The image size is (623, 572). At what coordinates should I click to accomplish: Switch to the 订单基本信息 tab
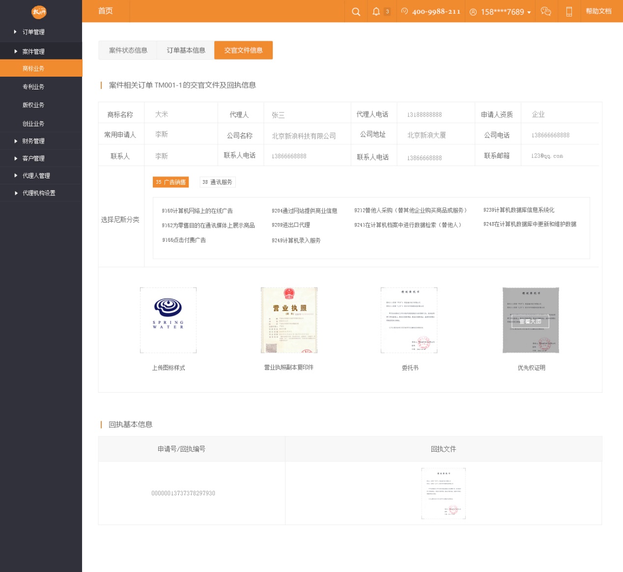click(185, 50)
